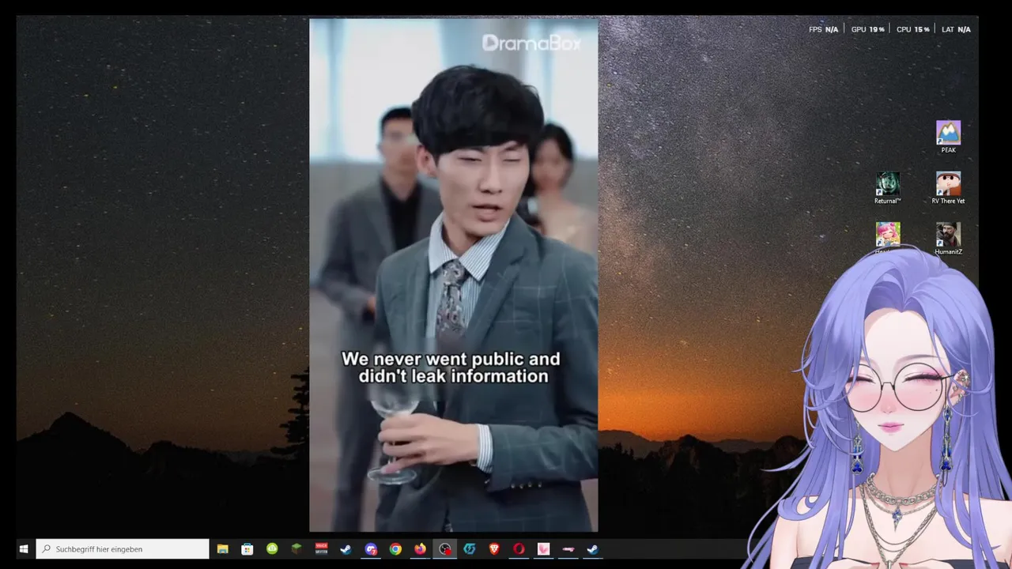The image size is (1012, 569).
Task: Open the pink bar-shaped taskbar app
Action: (x=568, y=548)
